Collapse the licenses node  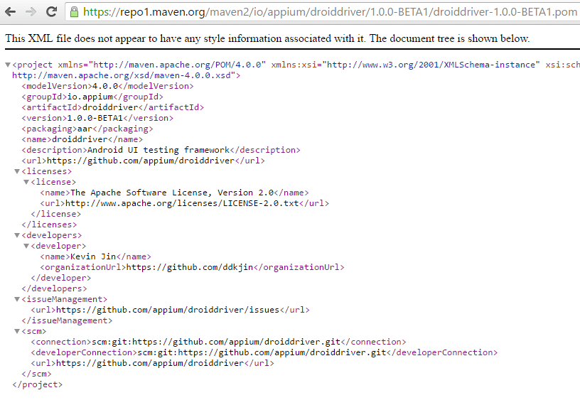coord(17,171)
